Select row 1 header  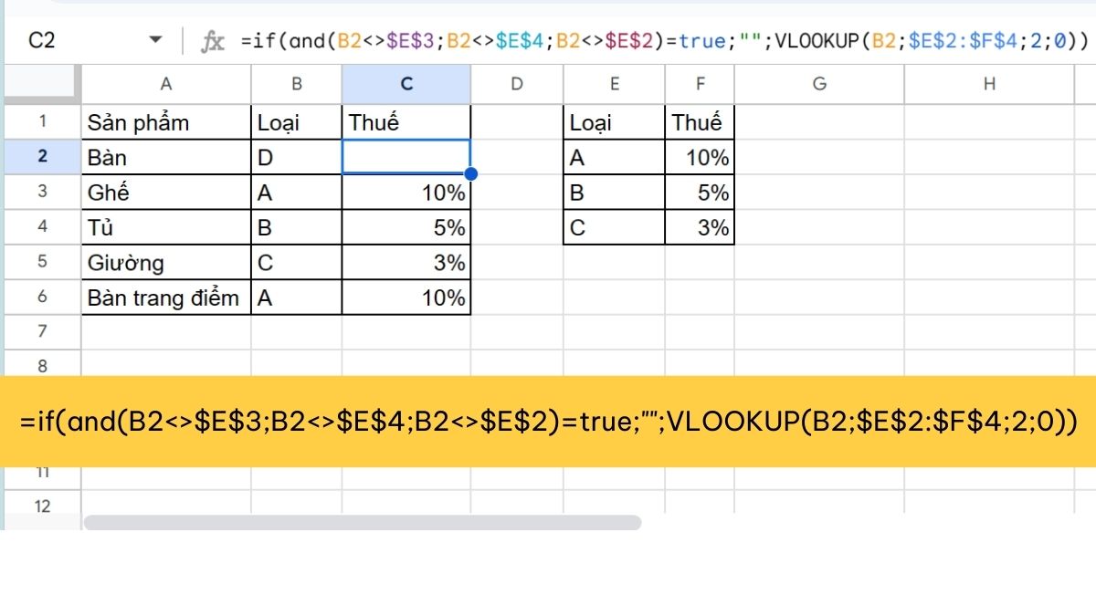(42, 121)
